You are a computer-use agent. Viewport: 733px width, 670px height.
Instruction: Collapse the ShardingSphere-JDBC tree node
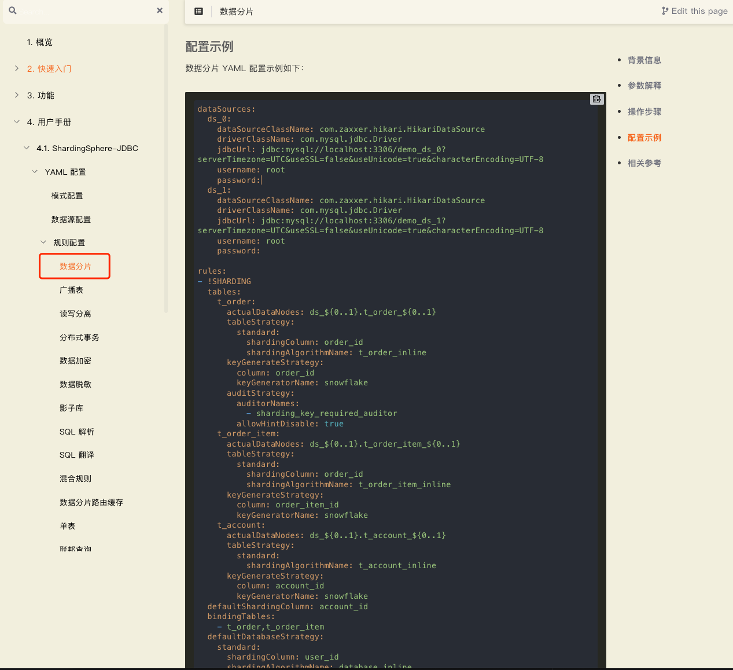(27, 148)
